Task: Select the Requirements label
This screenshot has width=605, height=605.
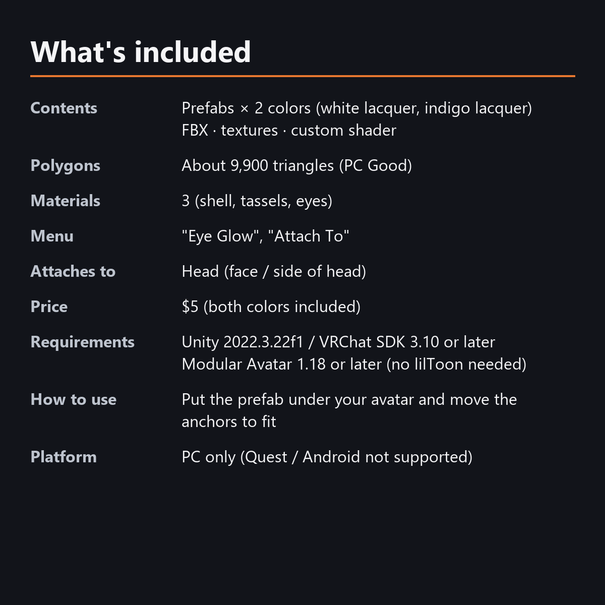Action: pyautogui.click(x=82, y=342)
